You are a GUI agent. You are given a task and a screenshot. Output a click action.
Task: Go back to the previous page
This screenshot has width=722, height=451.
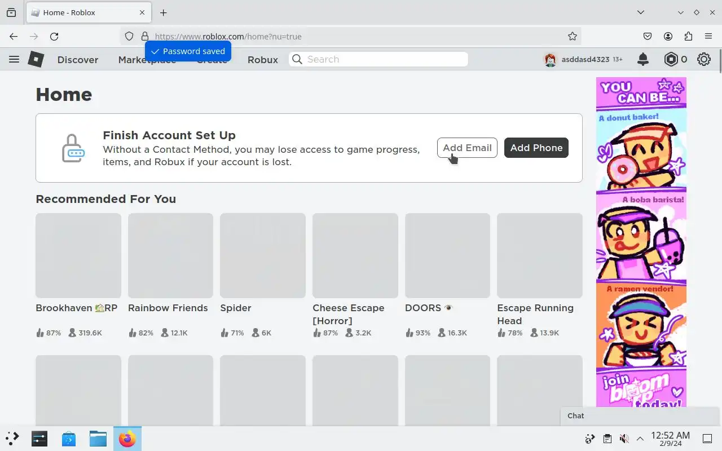[x=14, y=36]
